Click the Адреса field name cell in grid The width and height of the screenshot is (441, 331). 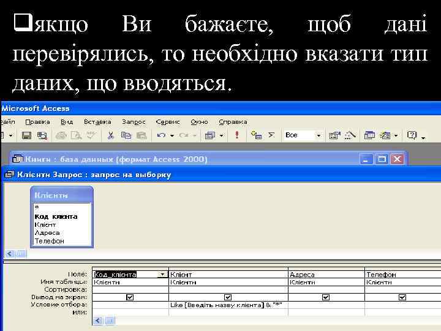(x=326, y=275)
